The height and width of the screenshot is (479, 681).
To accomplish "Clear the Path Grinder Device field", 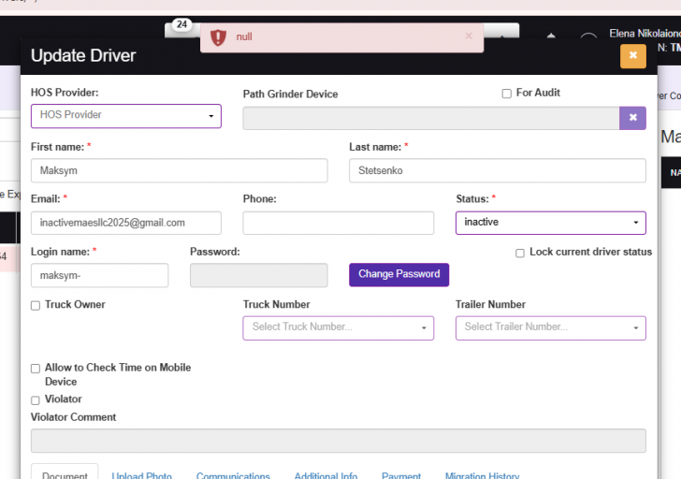I will [632, 118].
